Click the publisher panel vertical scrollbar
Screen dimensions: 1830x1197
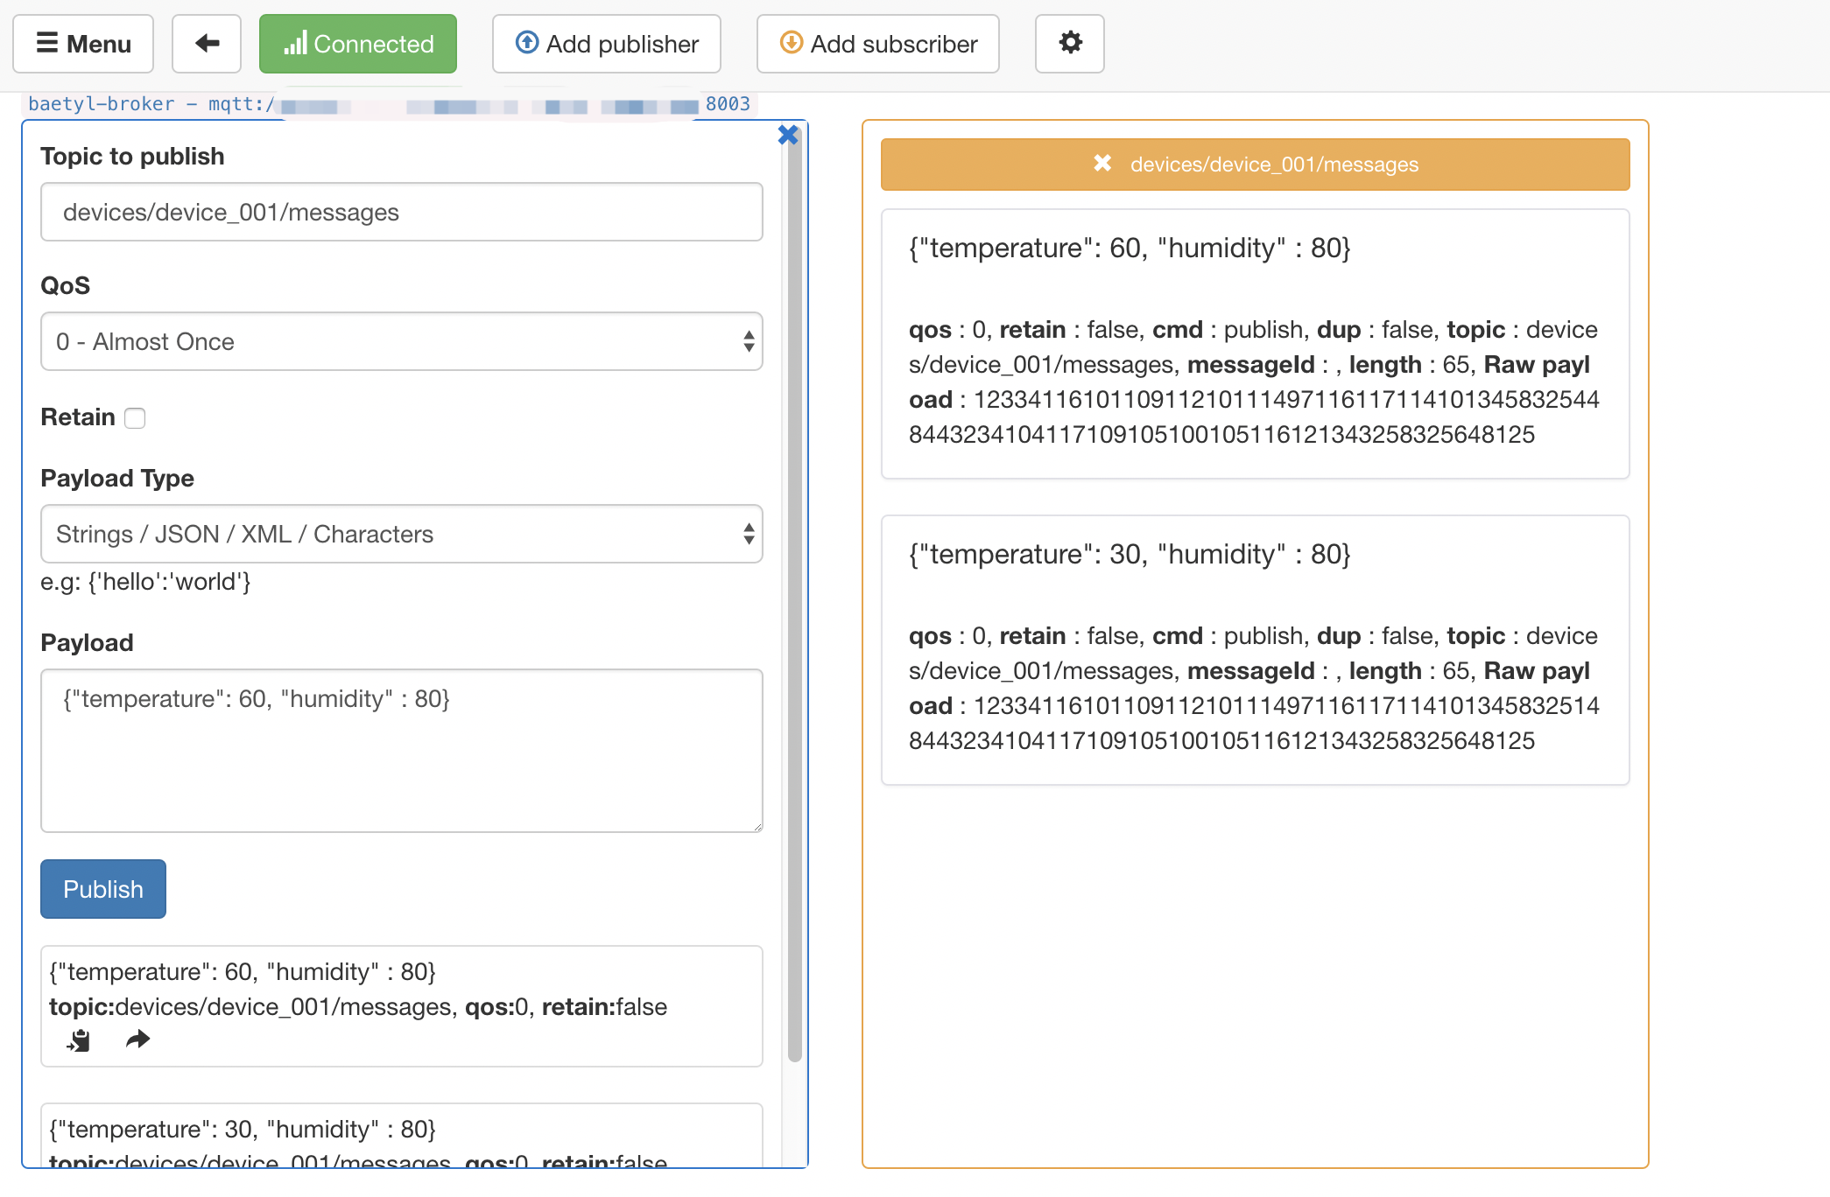tap(795, 595)
